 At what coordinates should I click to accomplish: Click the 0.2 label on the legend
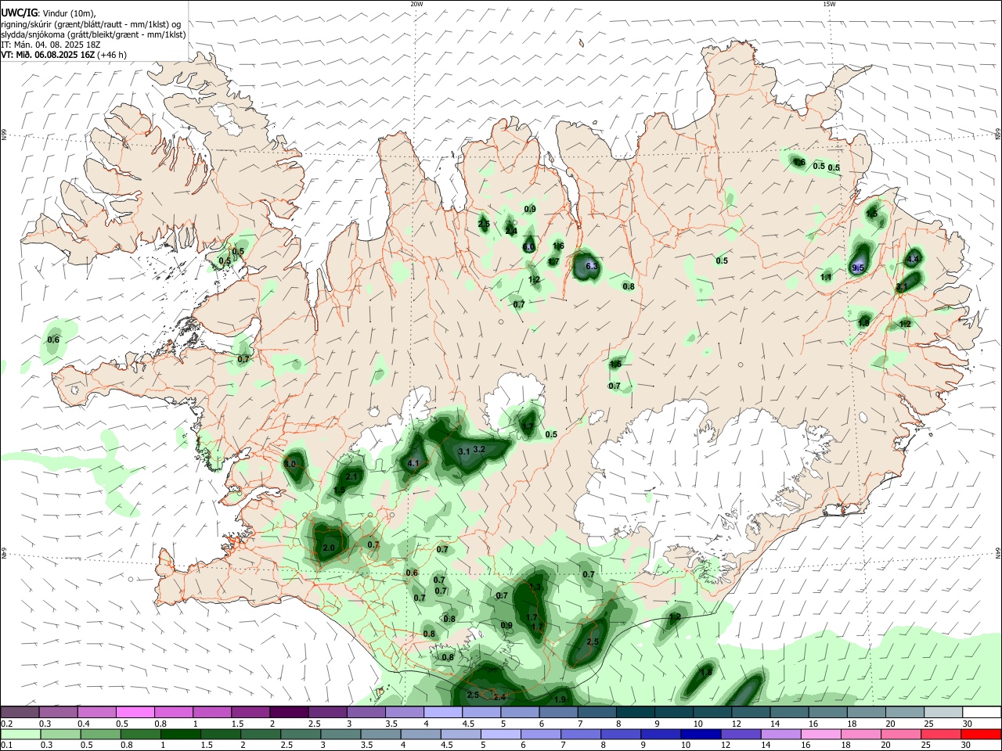coord(6,724)
